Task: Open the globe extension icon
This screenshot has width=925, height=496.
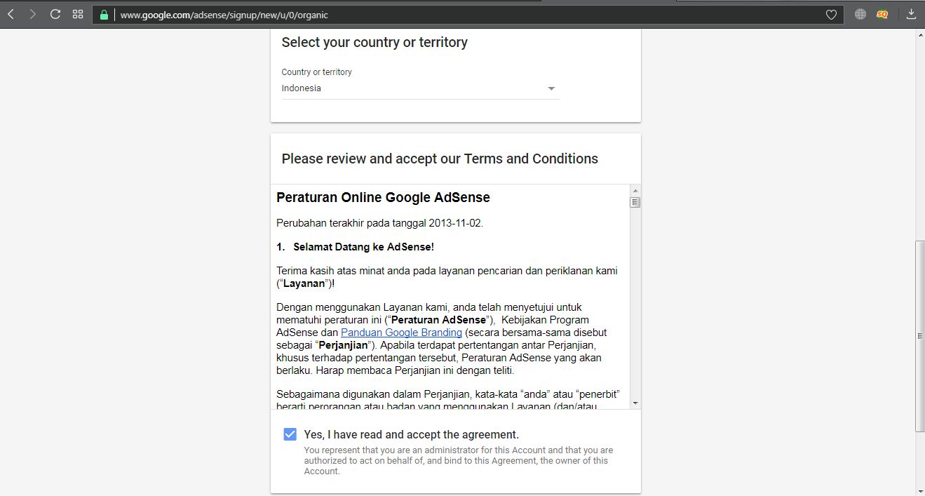Action: pos(860,14)
